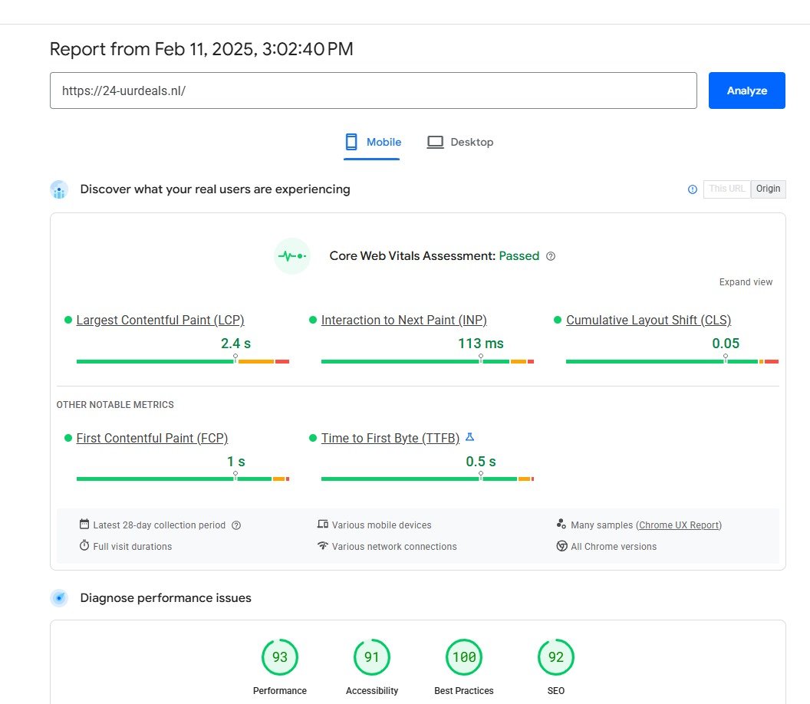Image resolution: width=810 pixels, height=704 pixels.
Task: Click Expand view for detailed metrics
Action: click(x=746, y=281)
